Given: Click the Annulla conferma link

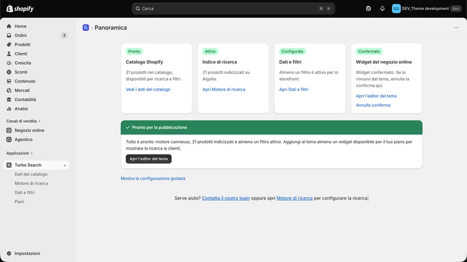Looking at the screenshot, I should [x=373, y=105].
